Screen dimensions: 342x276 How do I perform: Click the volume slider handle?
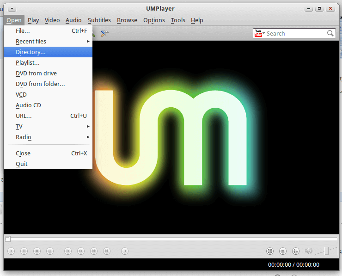(326, 251)
